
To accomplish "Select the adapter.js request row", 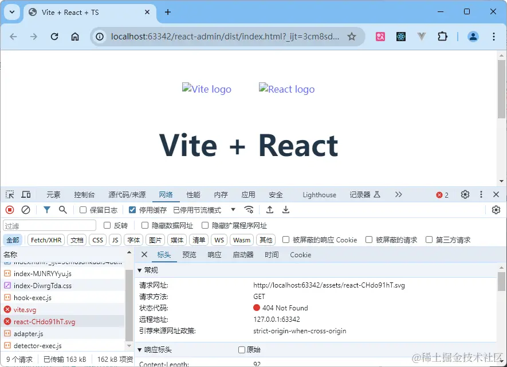I will pos(62,334).
